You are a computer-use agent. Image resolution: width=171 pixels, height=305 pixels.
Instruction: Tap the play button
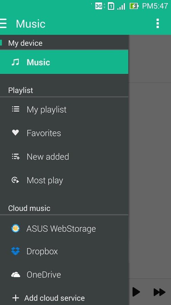coord(136,292)
